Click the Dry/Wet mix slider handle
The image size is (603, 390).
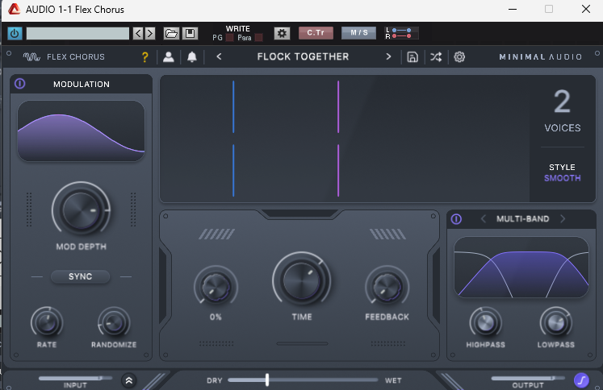pyautogui.click(x=267, y=380)
